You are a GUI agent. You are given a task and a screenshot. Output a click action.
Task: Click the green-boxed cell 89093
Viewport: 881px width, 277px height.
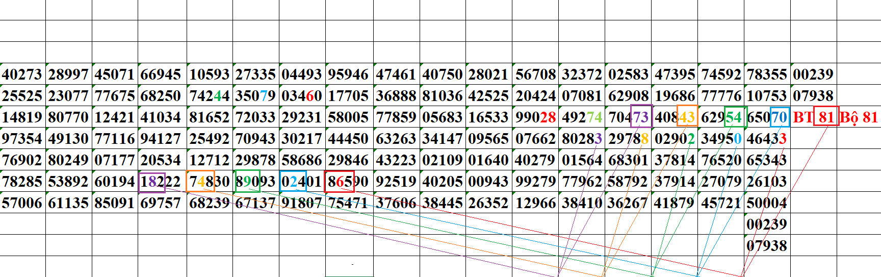[248, 182]
